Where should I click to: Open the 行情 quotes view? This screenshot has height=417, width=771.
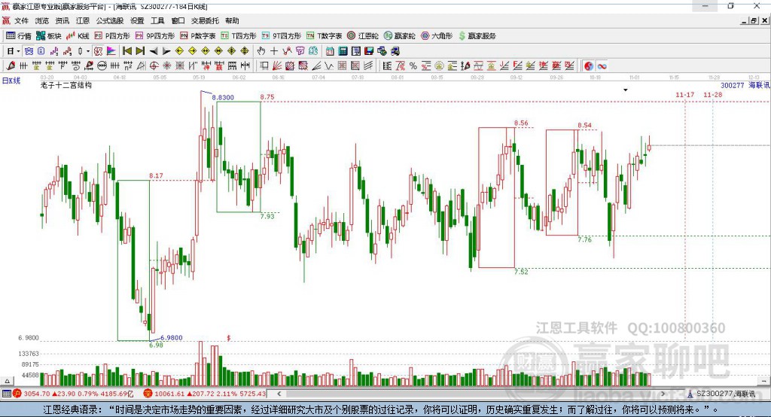[x=18, y=36]
